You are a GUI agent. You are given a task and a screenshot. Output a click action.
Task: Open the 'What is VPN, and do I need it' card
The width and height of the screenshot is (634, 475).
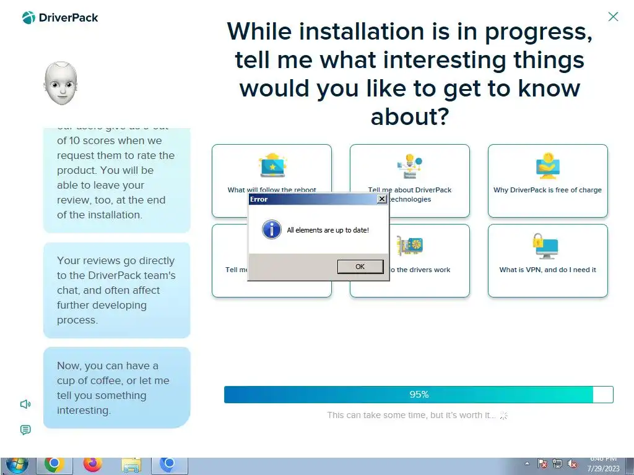[x=547, y=260]
